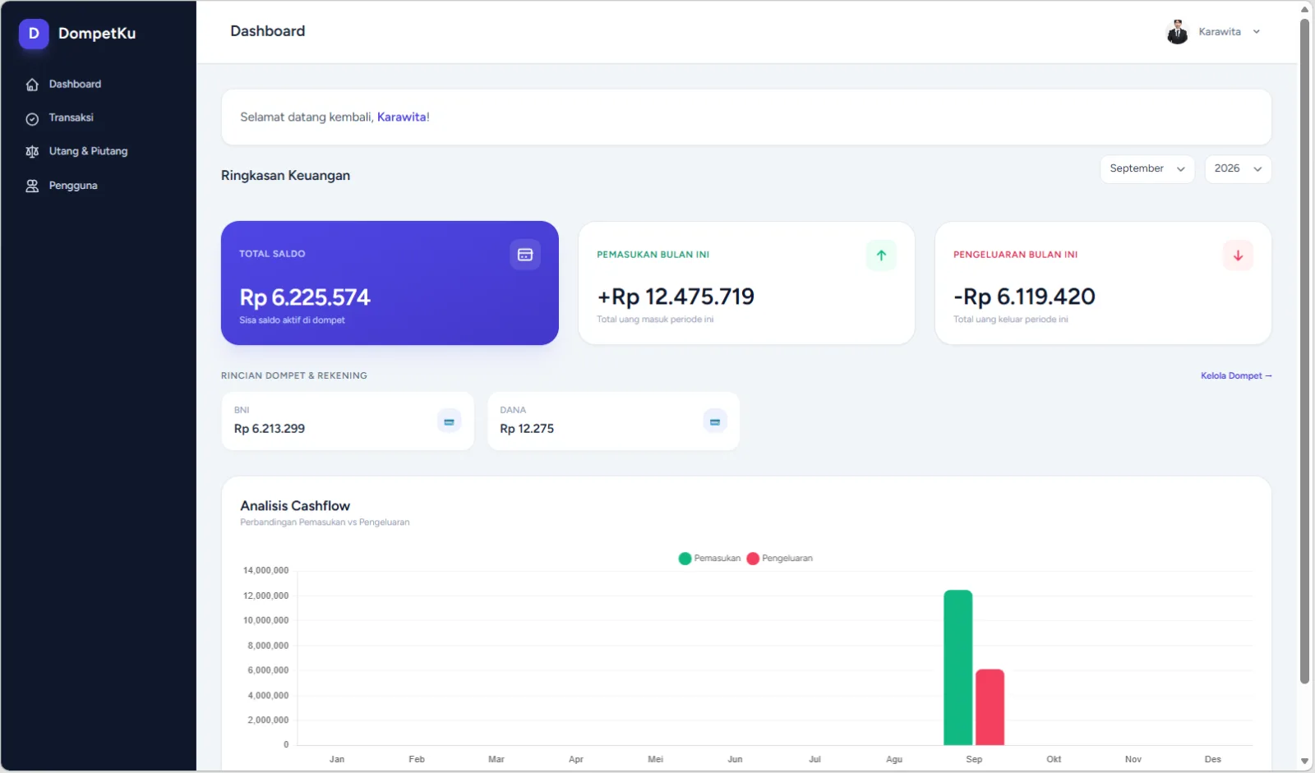Click the Karawita profile avatar

(x=1177, y=32)
